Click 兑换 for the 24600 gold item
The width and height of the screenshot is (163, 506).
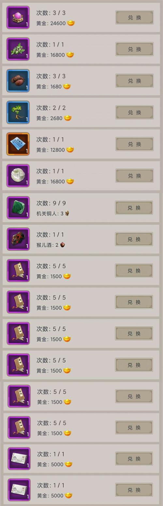[x=134, y=18]
